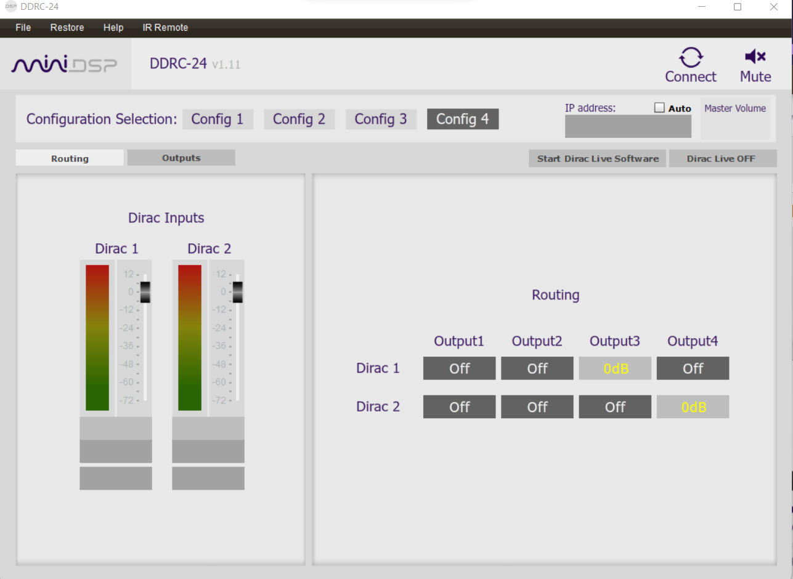Screen dimensions: 793x579
Task: Maximize the DDRC-24 window
Action: pyautogui.click(x=737, y=7)
